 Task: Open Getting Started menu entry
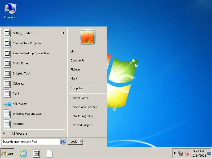point(34,33)
